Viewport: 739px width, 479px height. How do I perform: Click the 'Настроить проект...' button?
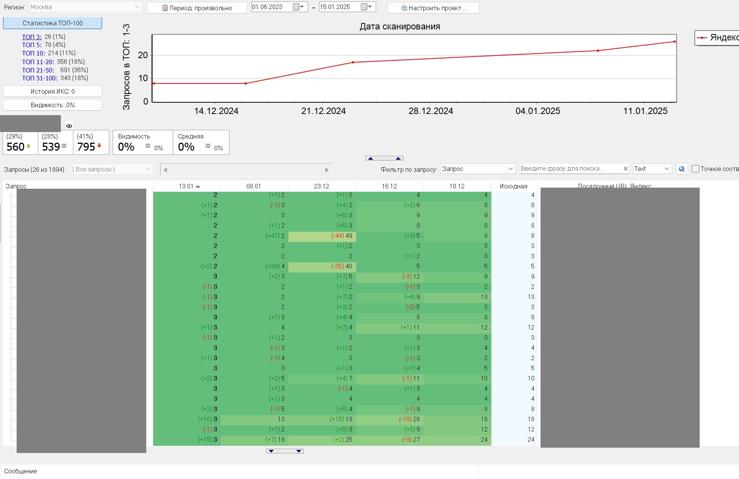433,8
